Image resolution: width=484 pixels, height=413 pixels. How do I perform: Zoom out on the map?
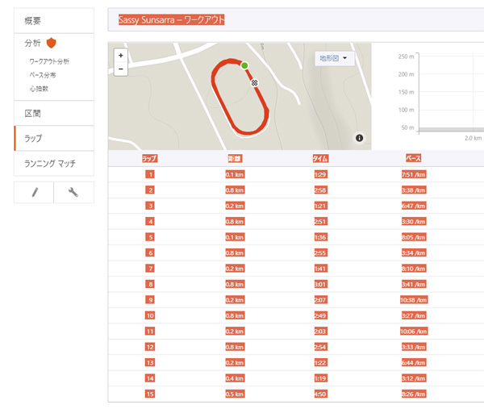121,69
